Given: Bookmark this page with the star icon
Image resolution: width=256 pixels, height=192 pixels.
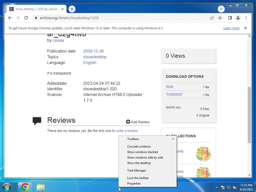Looking at the screenshot, I should pyautogui.click(x=220, y=18).
